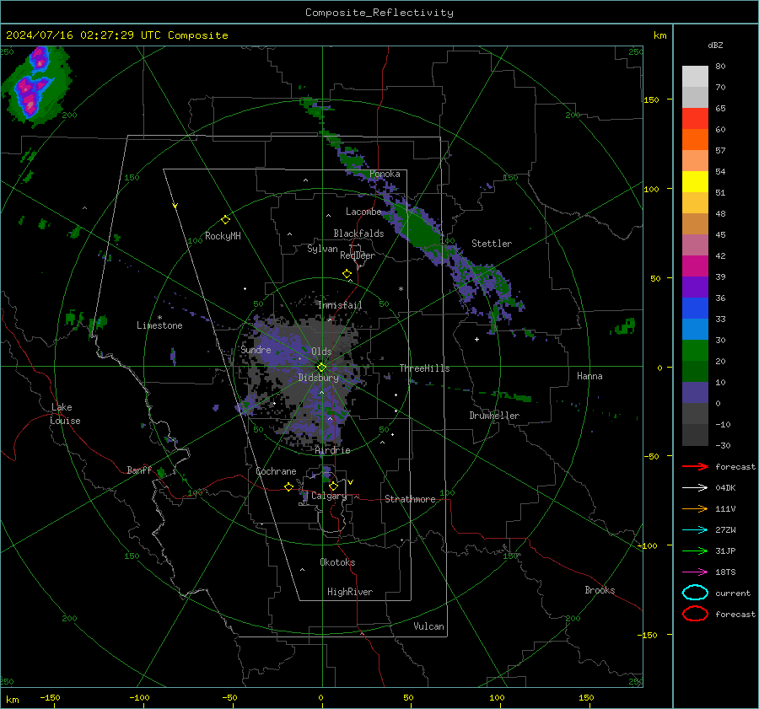Click the cyan current ellipse icon
Image resolution: width=759 pixels, height=709 pixels.
[695, 593]
